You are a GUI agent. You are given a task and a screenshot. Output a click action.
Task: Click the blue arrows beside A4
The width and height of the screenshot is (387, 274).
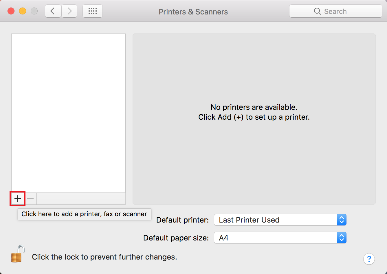pyautogui.click(x=342, y=238)
